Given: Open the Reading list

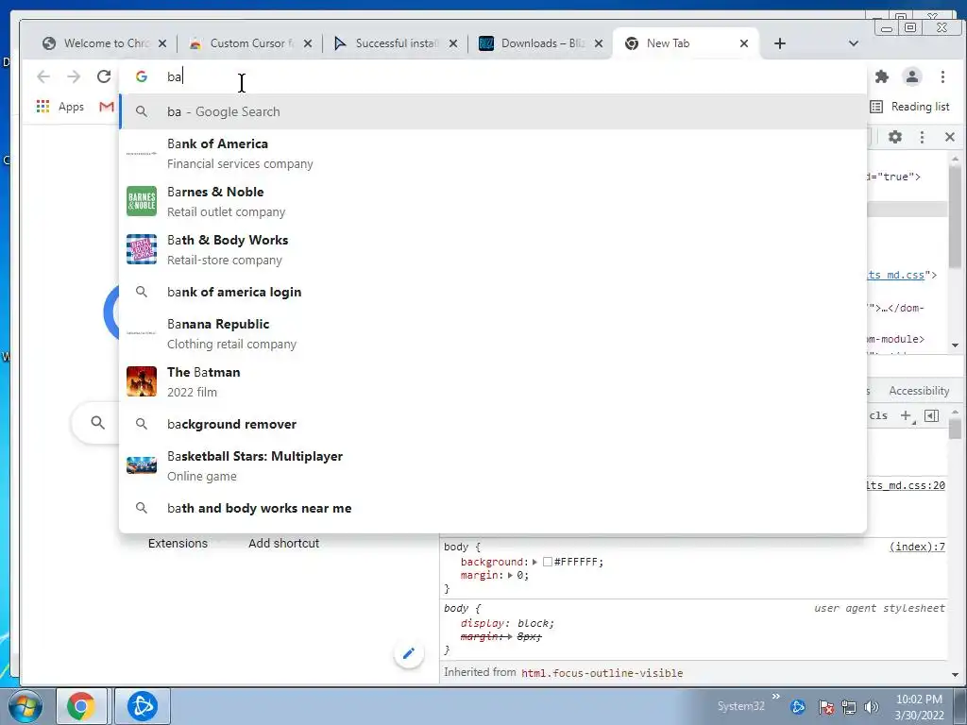Looking at the screenshot, I should [909, 107].
